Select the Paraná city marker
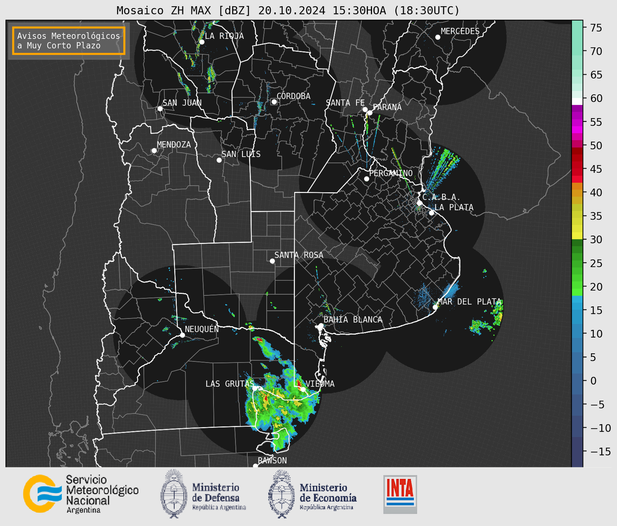This screenshot has height=526, width=617. coord(370,113)
